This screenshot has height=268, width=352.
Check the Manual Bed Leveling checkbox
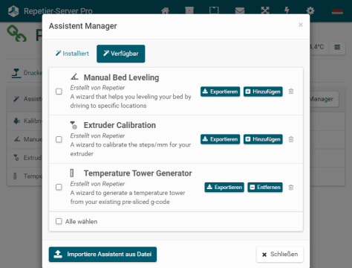tap(59, 92)
